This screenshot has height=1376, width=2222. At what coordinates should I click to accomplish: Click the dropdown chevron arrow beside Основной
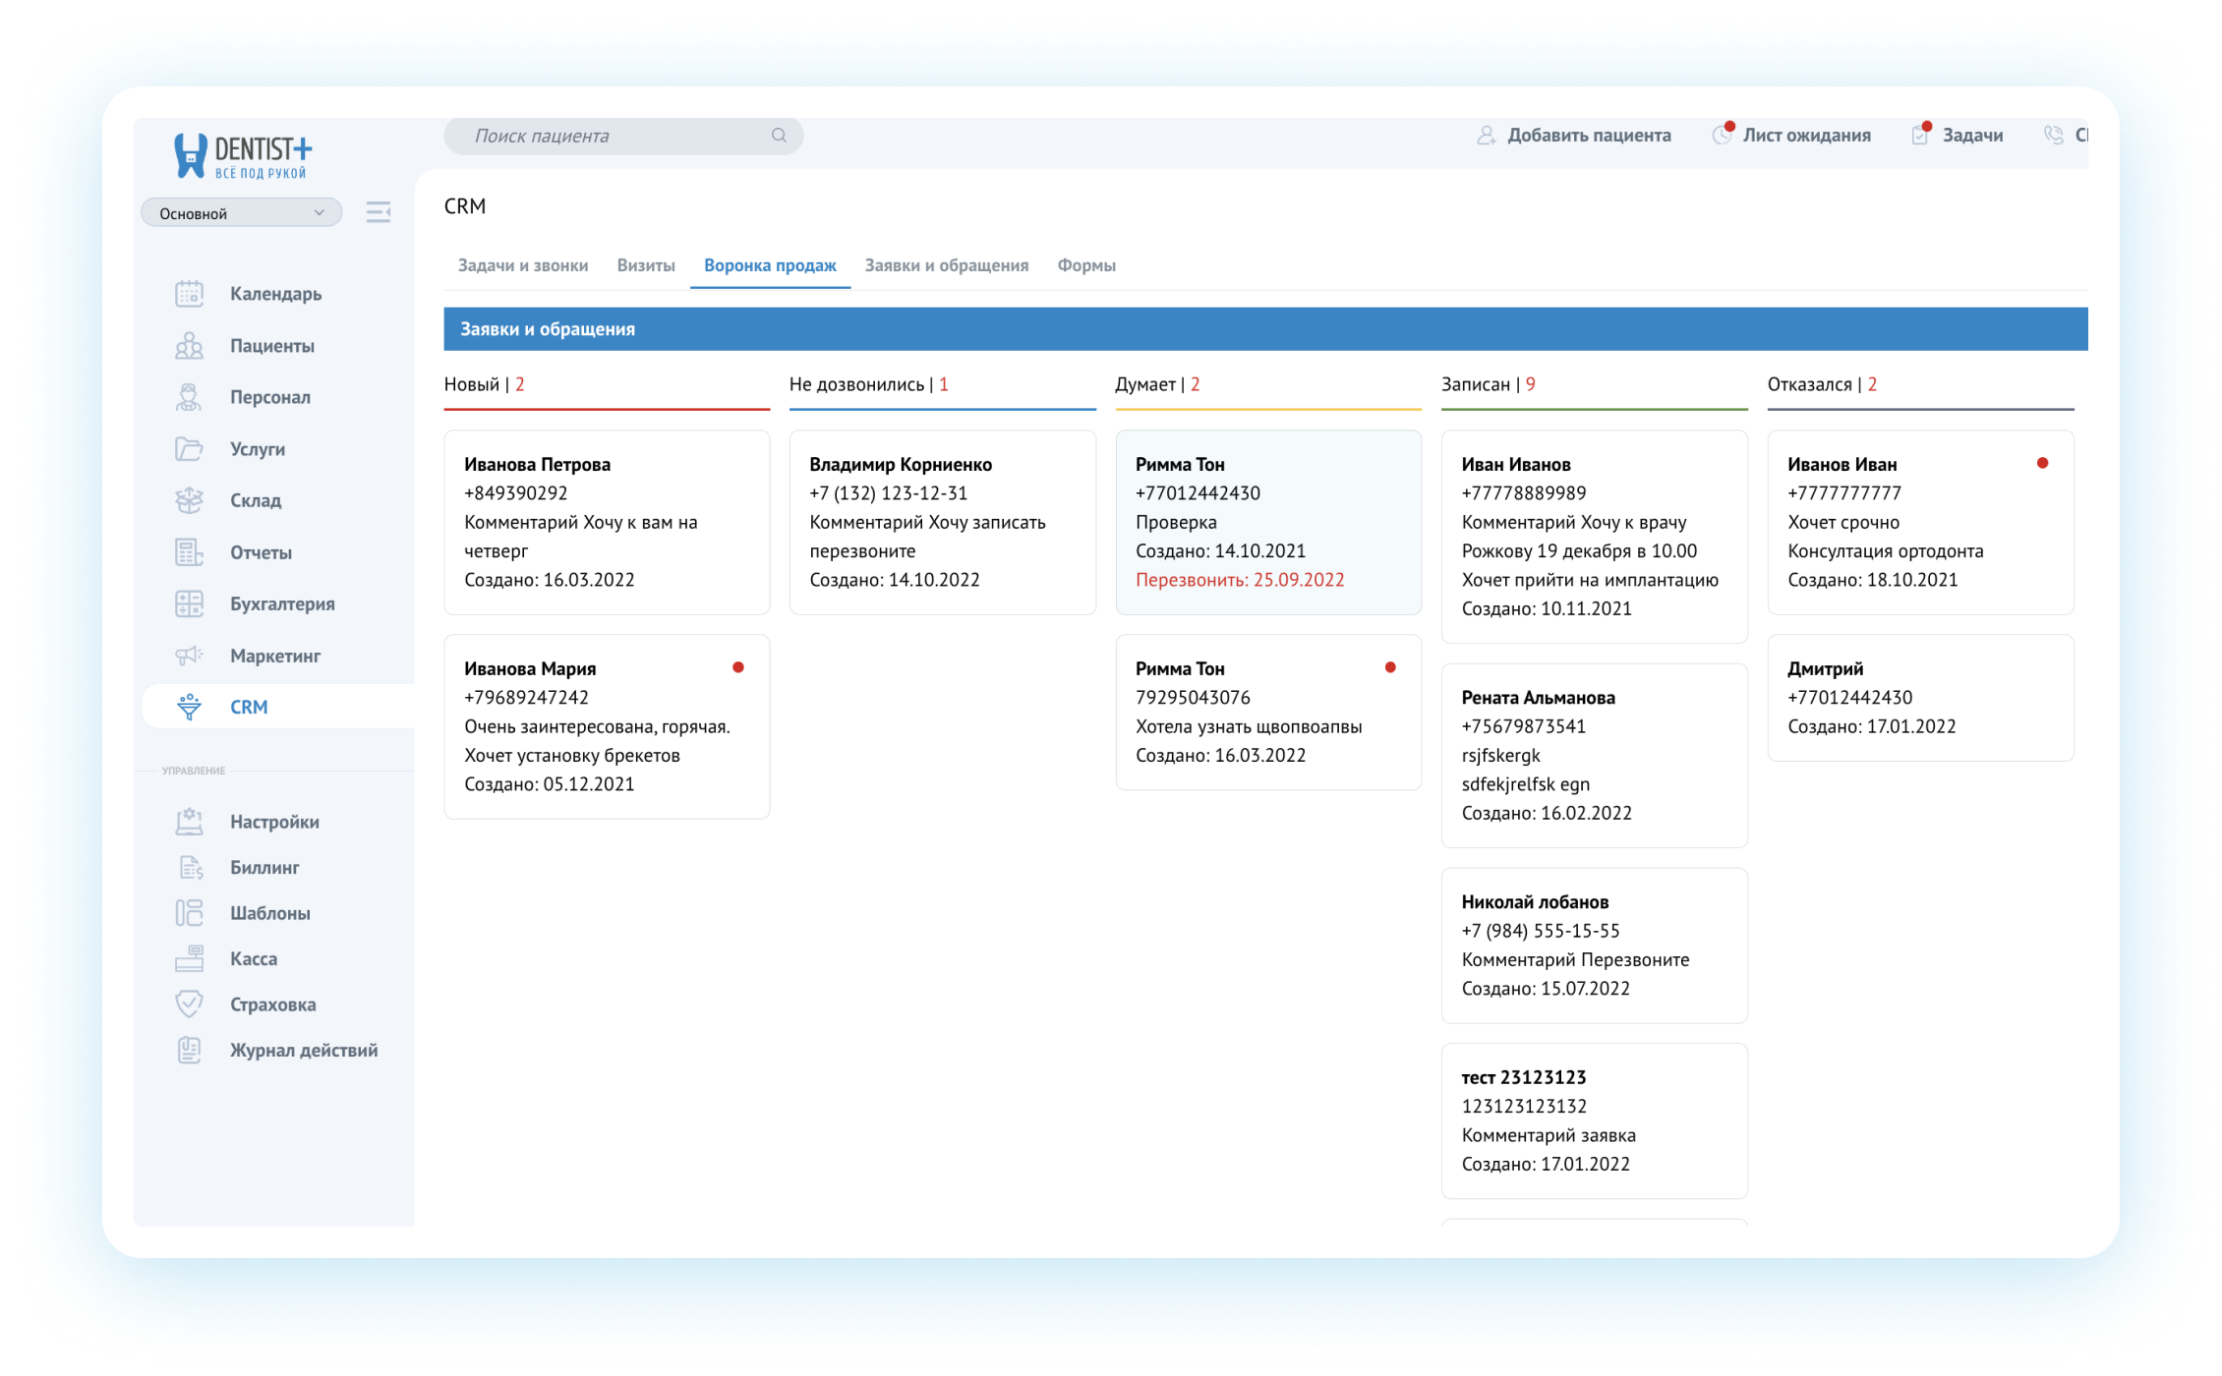click(x=319, y=213)
